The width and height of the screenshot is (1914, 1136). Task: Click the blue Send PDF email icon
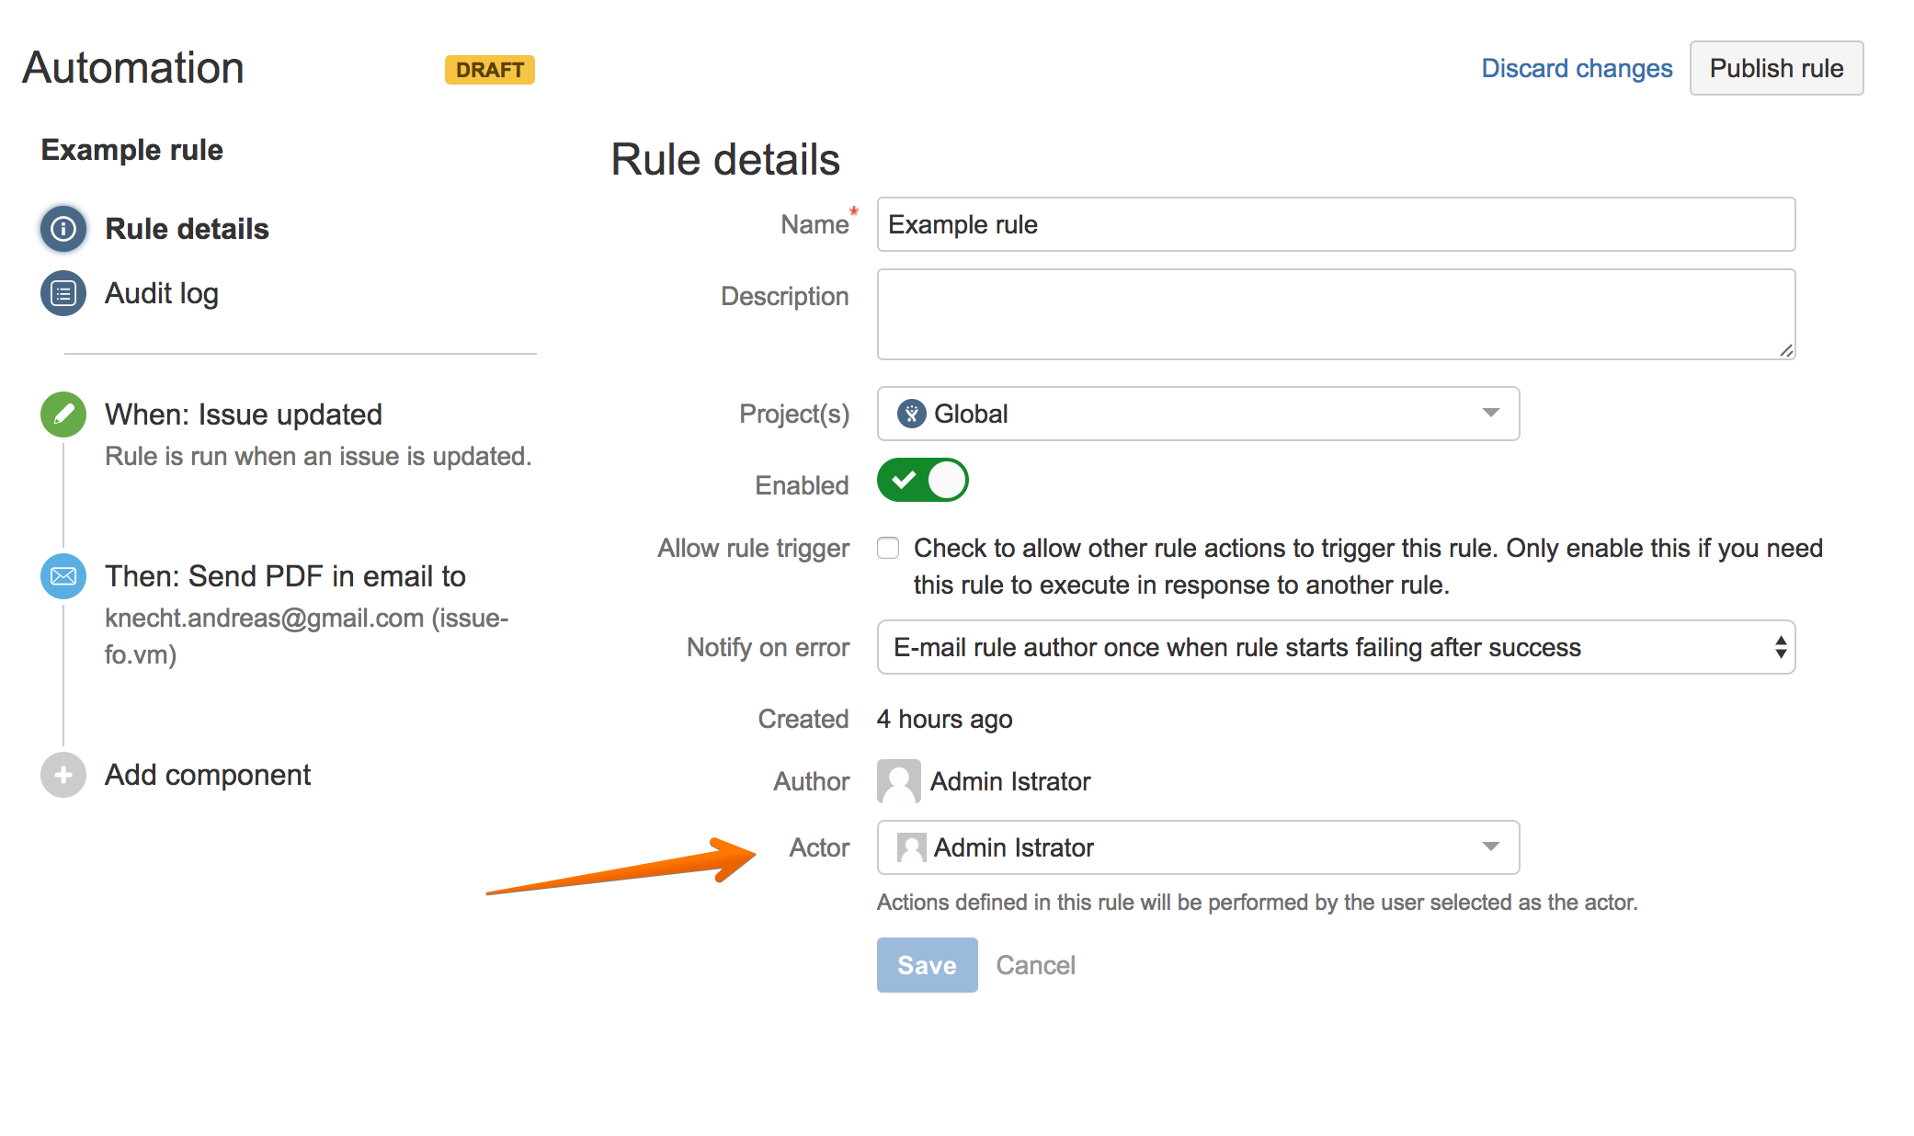point(63,576)
